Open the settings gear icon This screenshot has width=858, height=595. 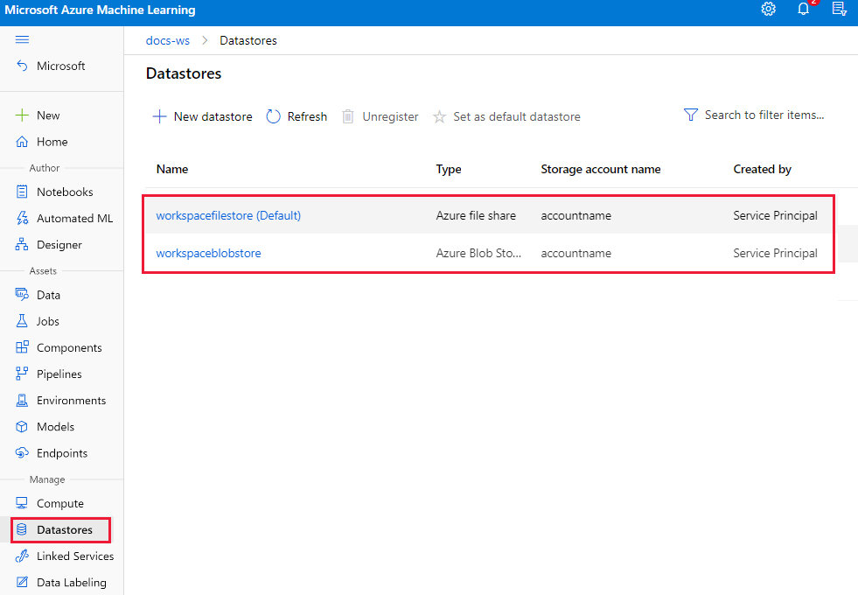(x=768, y=10)
